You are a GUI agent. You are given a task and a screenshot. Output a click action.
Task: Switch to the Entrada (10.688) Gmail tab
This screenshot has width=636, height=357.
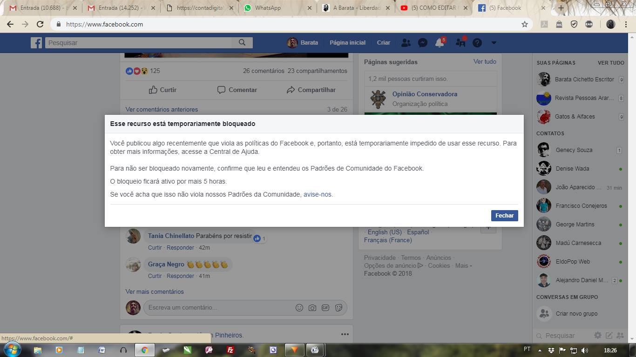[43, 8]
